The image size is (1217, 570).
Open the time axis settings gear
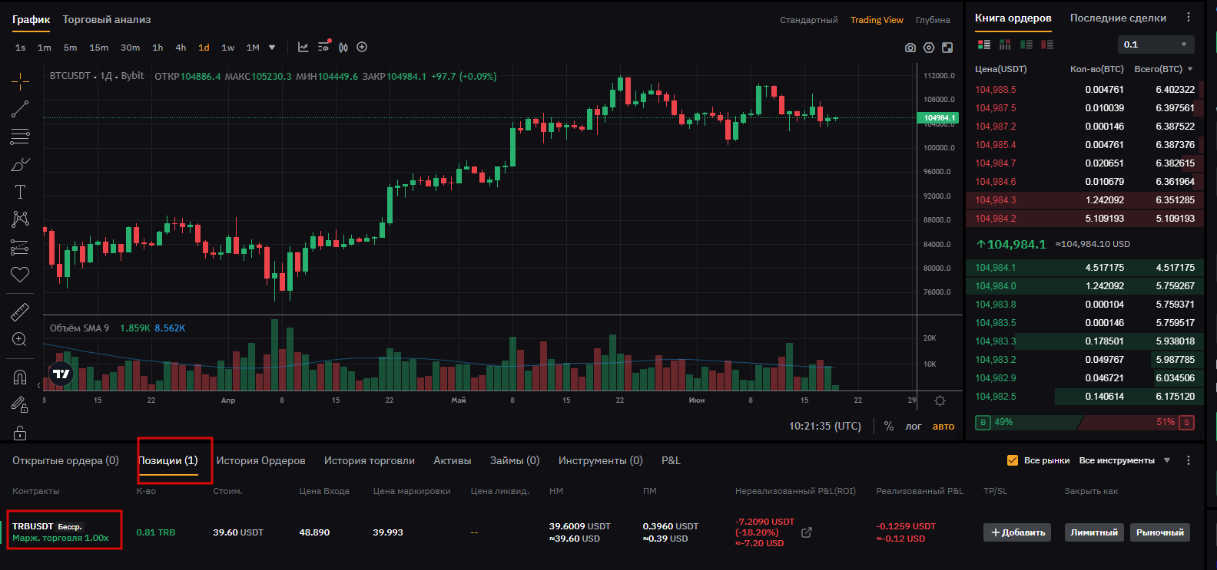pos(940,401)
